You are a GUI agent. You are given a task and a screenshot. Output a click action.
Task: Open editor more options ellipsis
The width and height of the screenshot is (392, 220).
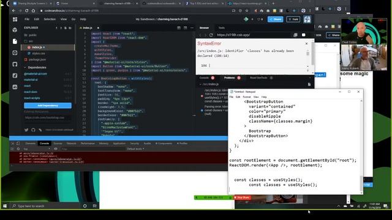pos(192,28)
